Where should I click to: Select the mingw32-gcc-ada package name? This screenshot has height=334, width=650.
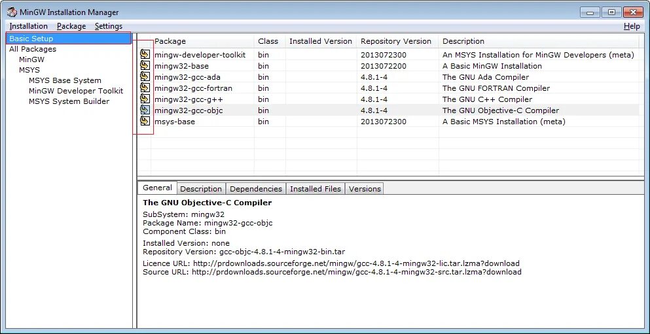(x=187, y=77)
